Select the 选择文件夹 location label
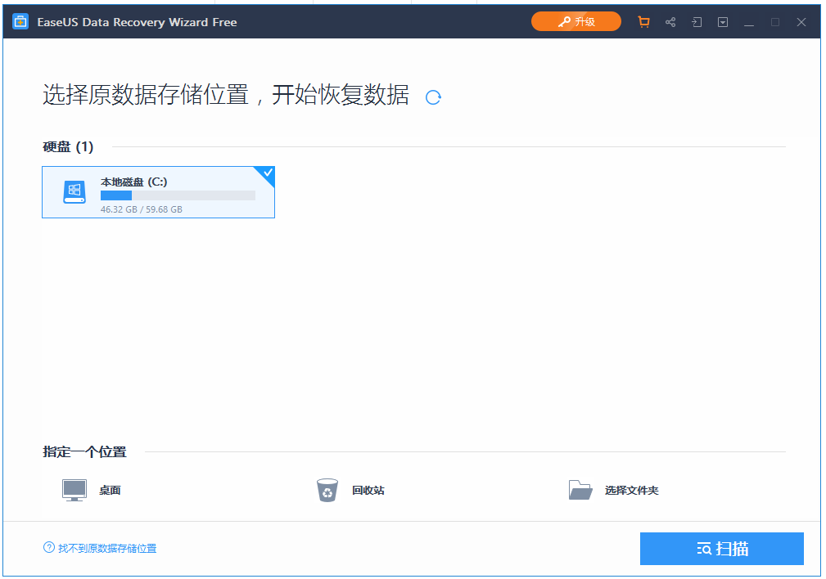 click(632, 491)
